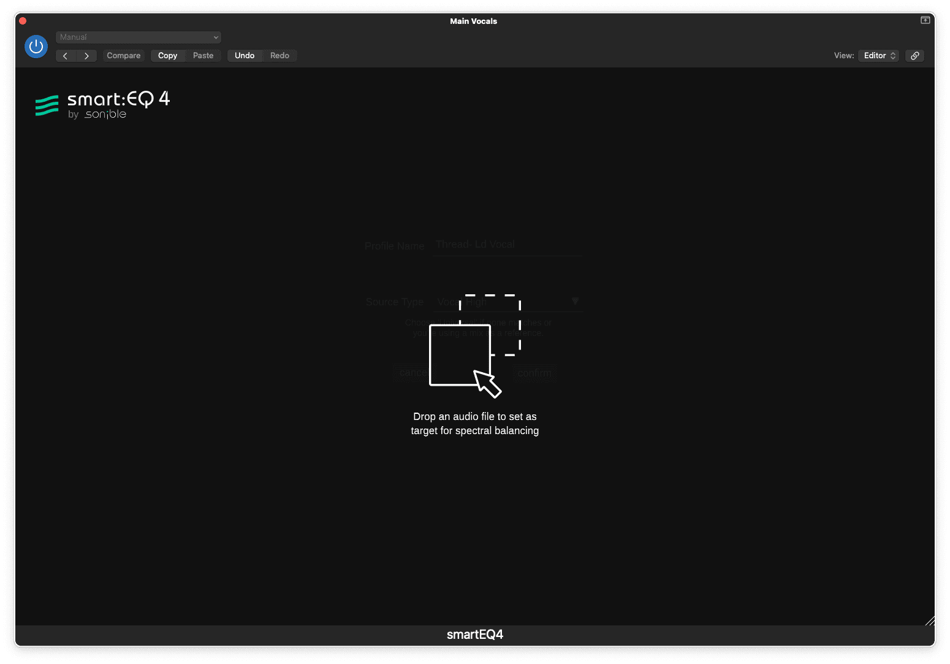Go to the next preset arrow
The height and width of the screenshot is (664, 950).
coord(86,56)
